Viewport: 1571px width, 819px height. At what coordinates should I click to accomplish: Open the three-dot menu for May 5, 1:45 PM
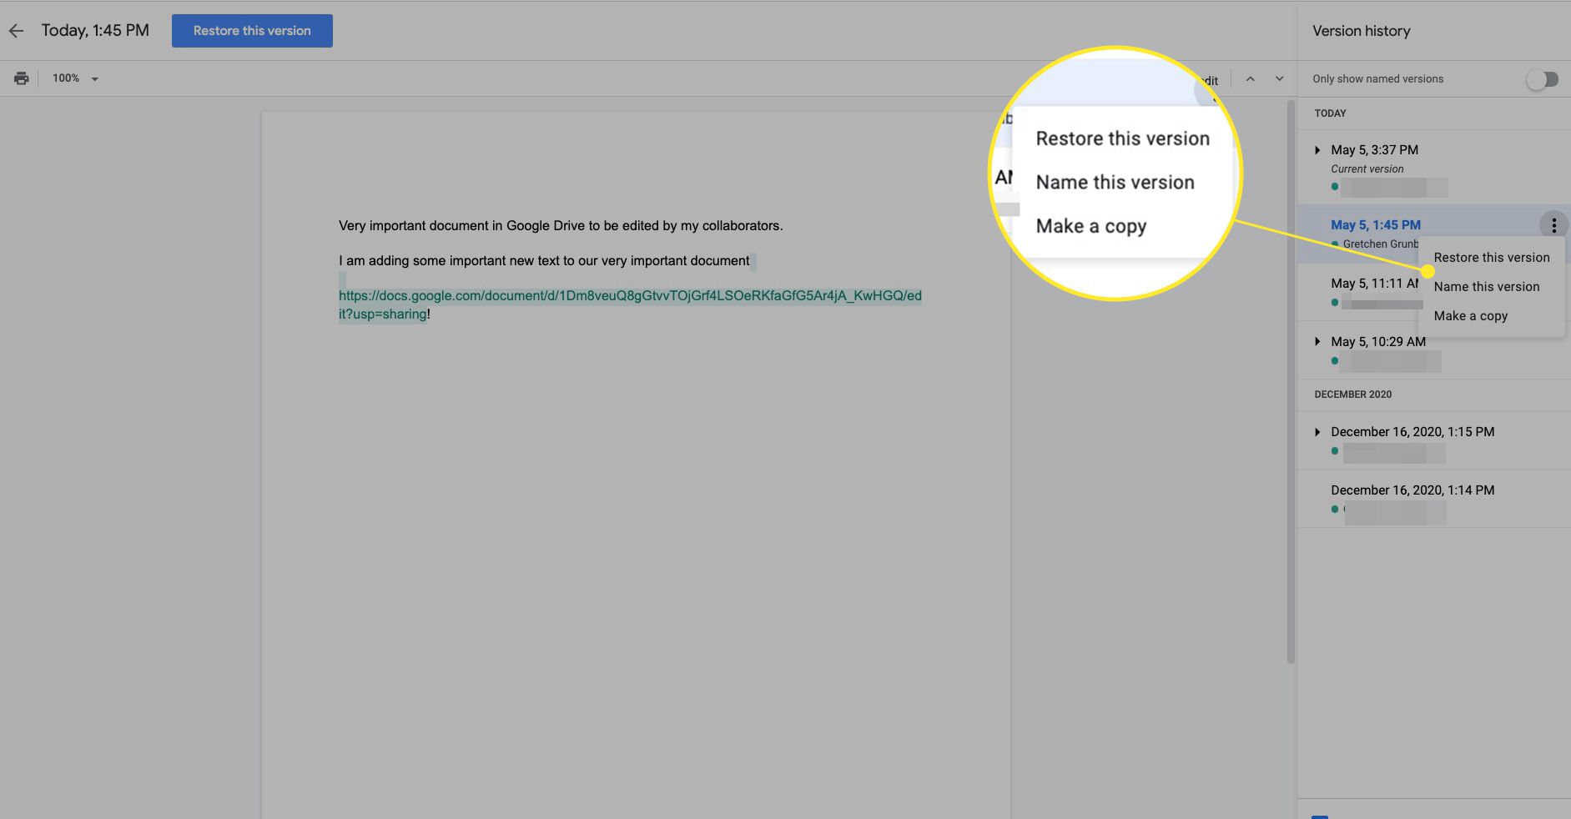click(x=1553, y=225)
